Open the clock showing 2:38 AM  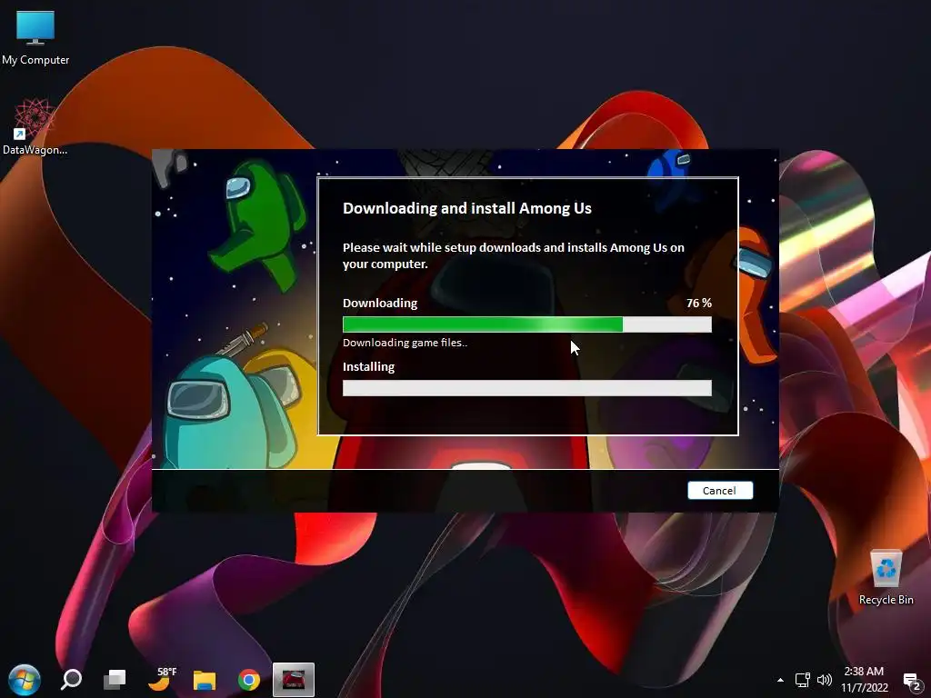coord(865,680)
